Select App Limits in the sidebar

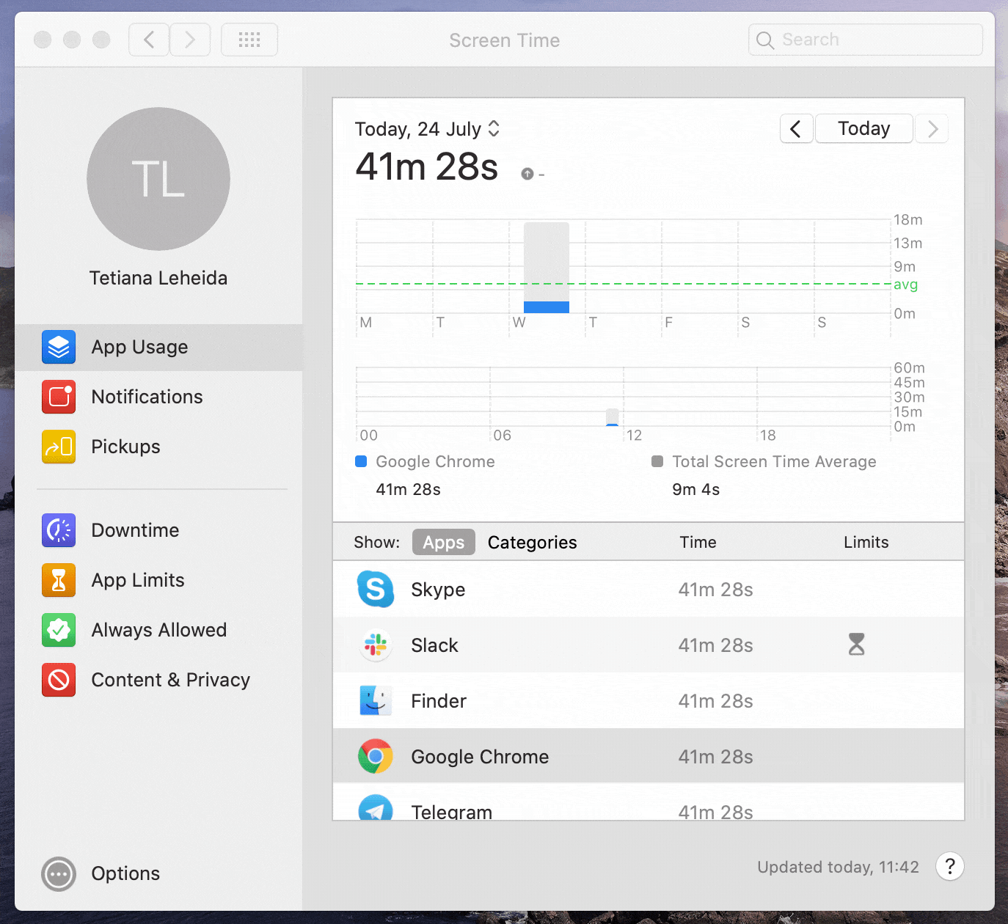click(158, 580)
